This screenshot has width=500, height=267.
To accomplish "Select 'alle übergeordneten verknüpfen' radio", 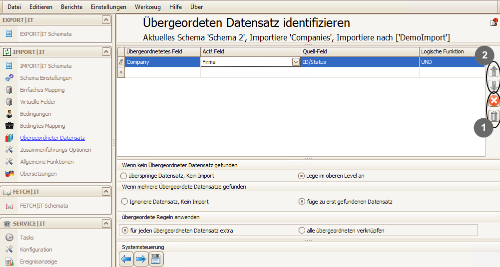I will click(x=302, y=230).
